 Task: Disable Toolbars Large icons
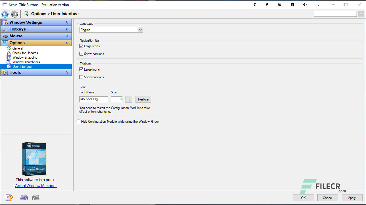click(81, 69)
